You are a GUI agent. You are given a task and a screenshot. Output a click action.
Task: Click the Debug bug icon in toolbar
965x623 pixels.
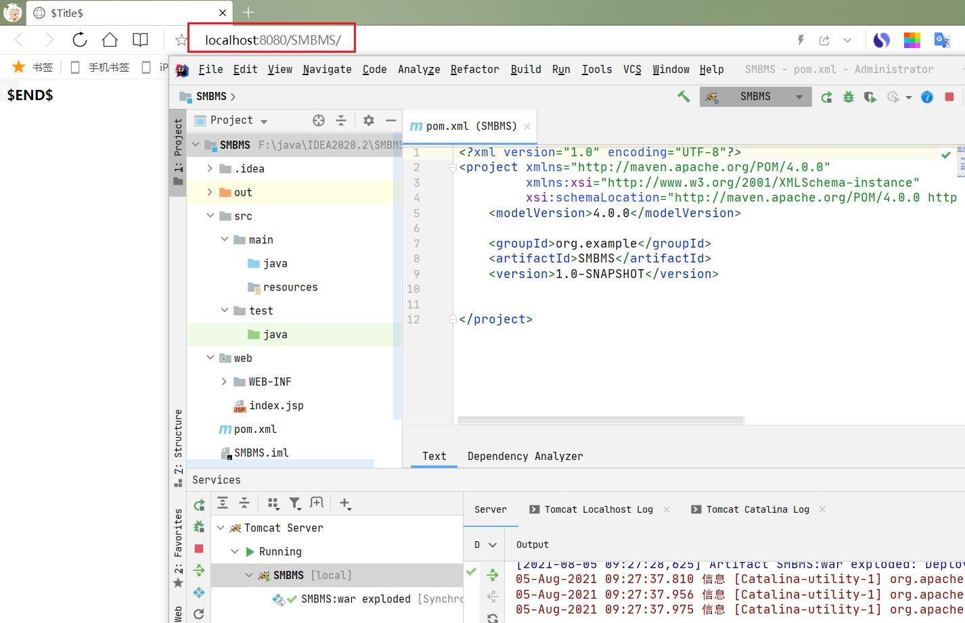tap(849, 97)
